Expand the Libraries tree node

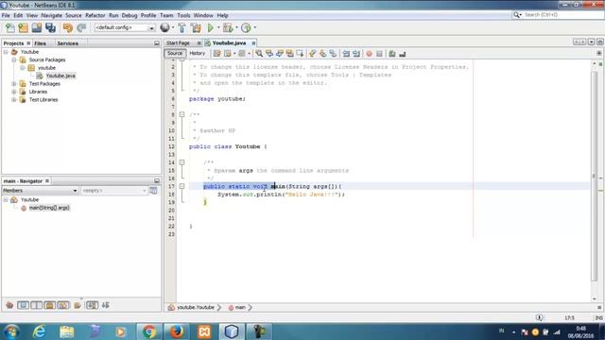[x=14, y=92]
